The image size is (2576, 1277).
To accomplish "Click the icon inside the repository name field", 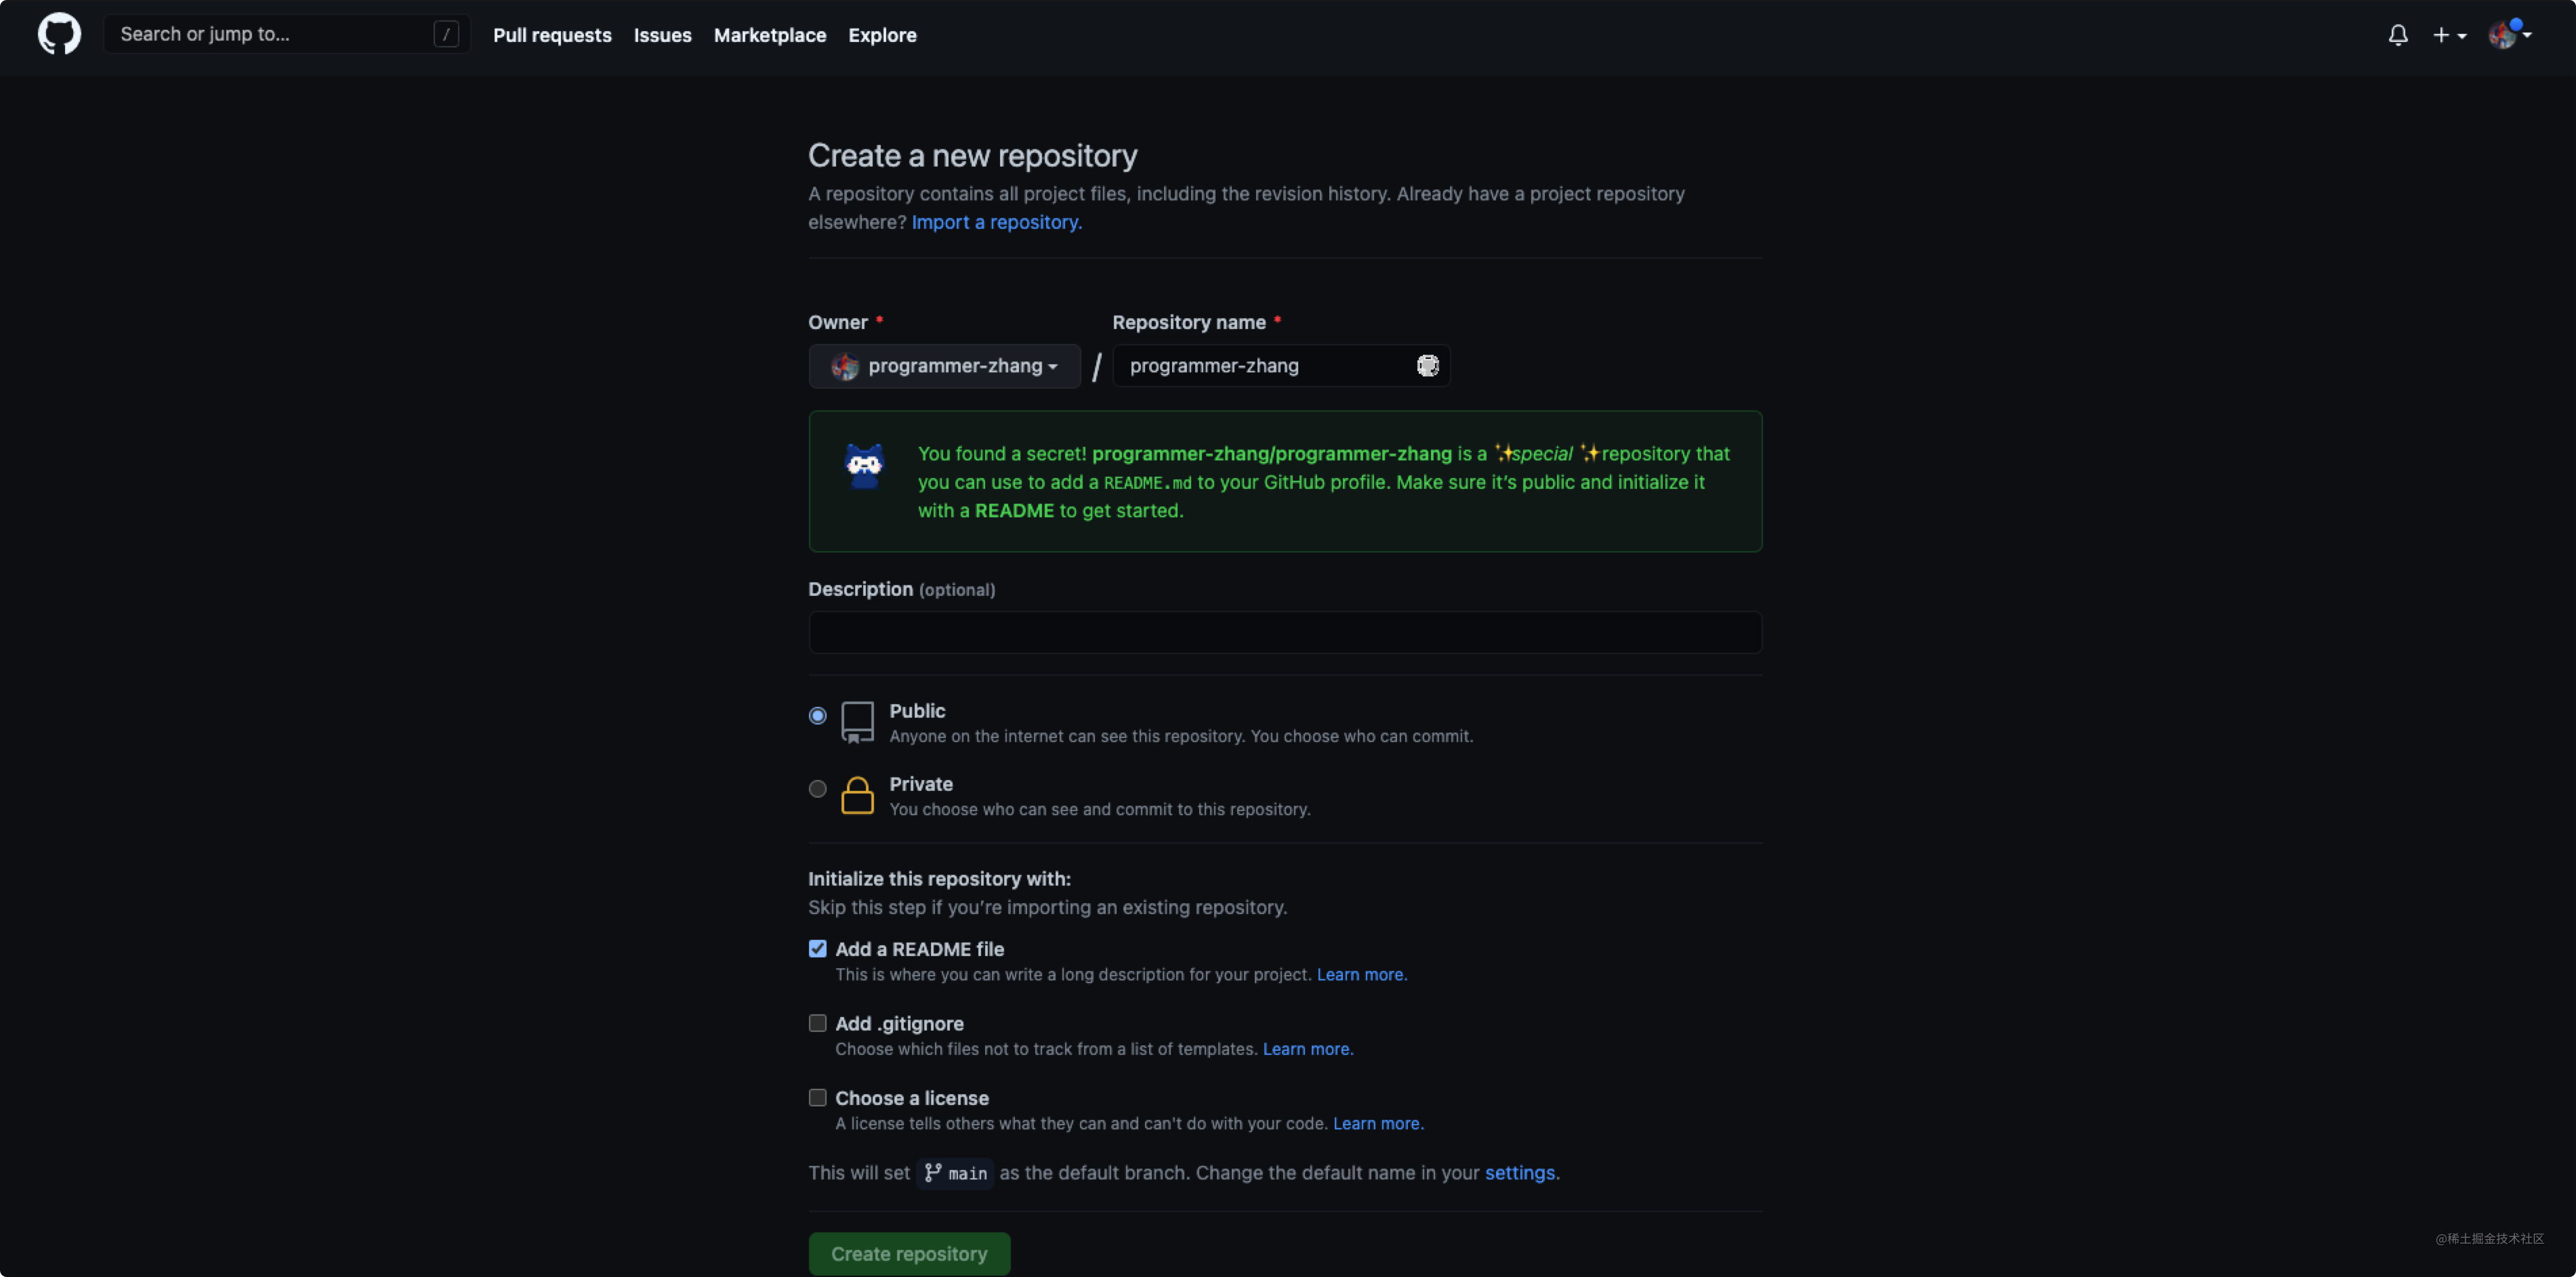I will [x=1427, y=366].
